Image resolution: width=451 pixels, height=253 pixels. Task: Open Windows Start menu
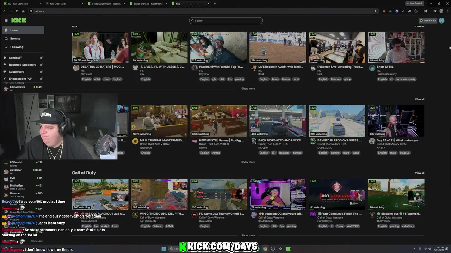164,249
